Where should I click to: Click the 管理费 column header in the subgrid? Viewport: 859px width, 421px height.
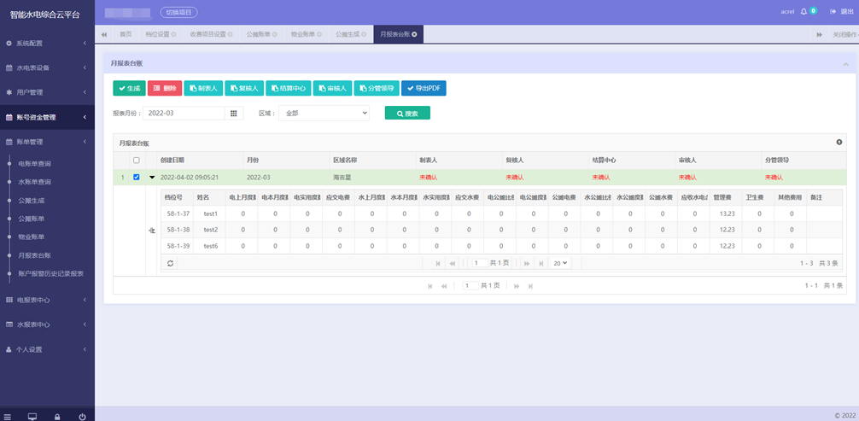coord(725,198)
